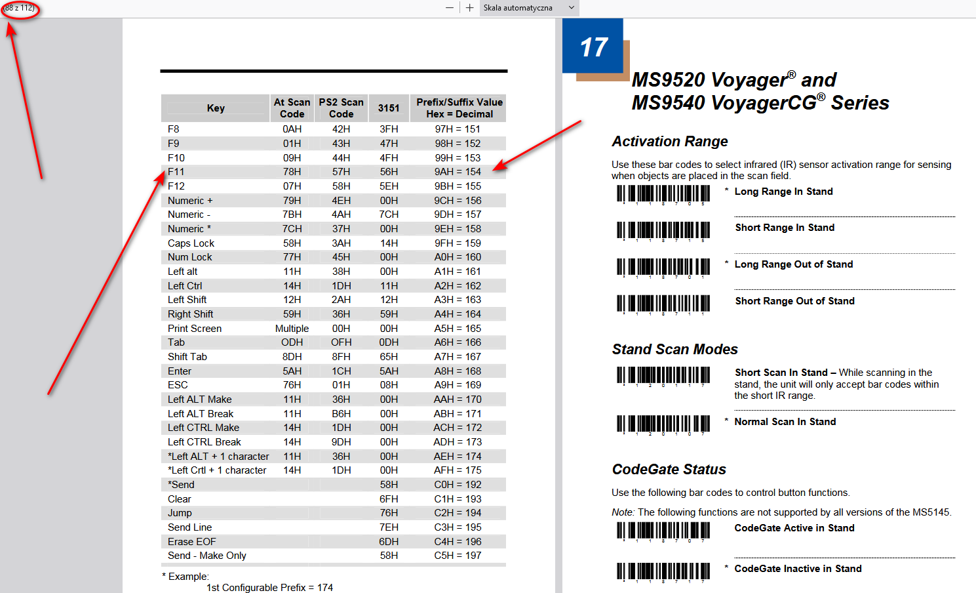
Task: Select the 'Stand Scan Modes' heading
Action: click(675, 349)
